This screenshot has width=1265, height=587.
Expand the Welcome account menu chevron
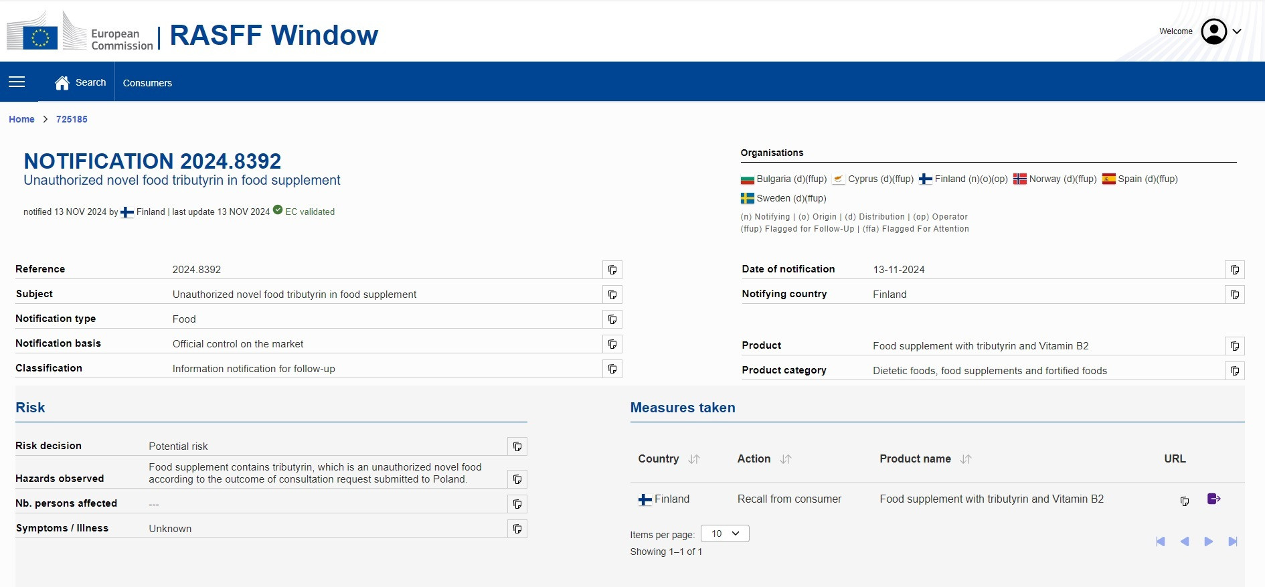point(1237,31)
